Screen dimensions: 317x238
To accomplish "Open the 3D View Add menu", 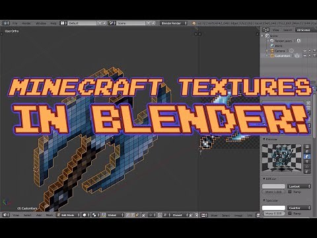I will pos(39,215).
